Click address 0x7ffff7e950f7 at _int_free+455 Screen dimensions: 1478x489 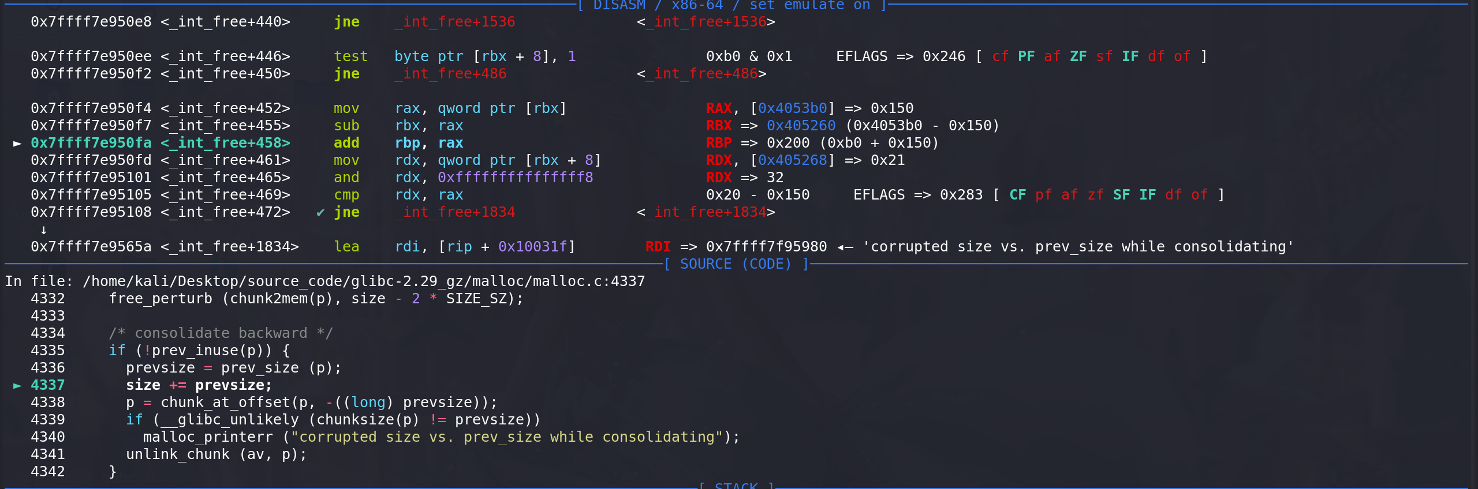91,126
